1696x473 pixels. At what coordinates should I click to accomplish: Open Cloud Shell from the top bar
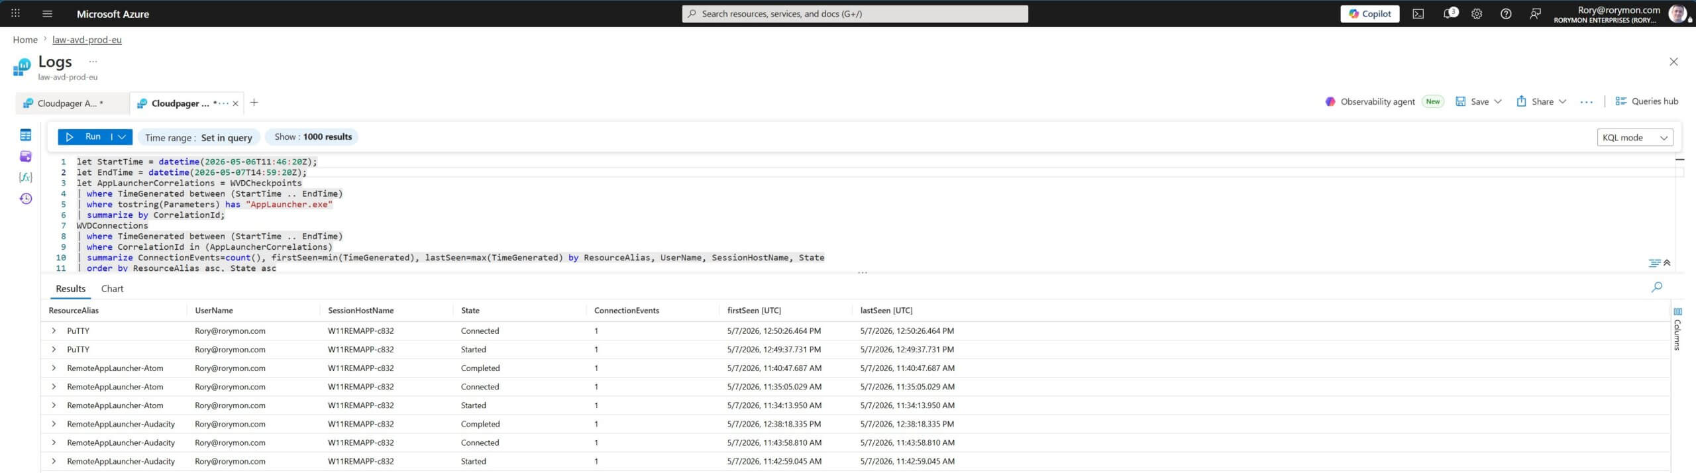tap(1418, 13)
